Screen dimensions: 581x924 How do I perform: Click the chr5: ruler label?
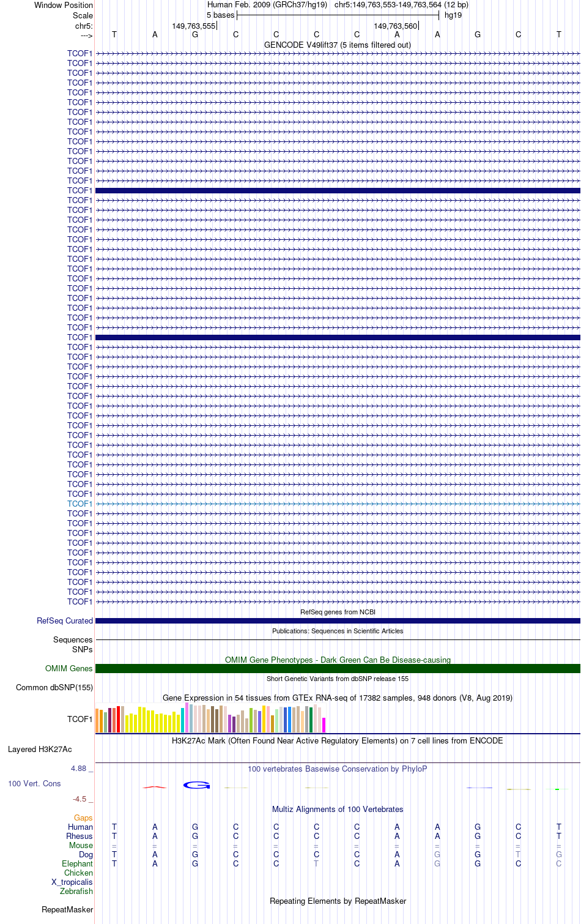tap(84, 26)
